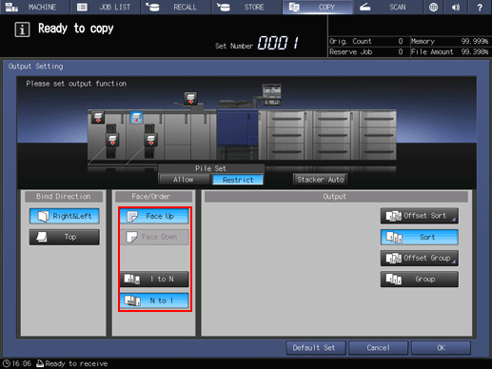Set Pile Set to Restrict
Viewport: 492px width, 369px height.
238,180
